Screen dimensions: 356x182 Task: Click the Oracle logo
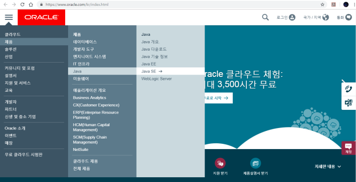(x=41, y=17)
